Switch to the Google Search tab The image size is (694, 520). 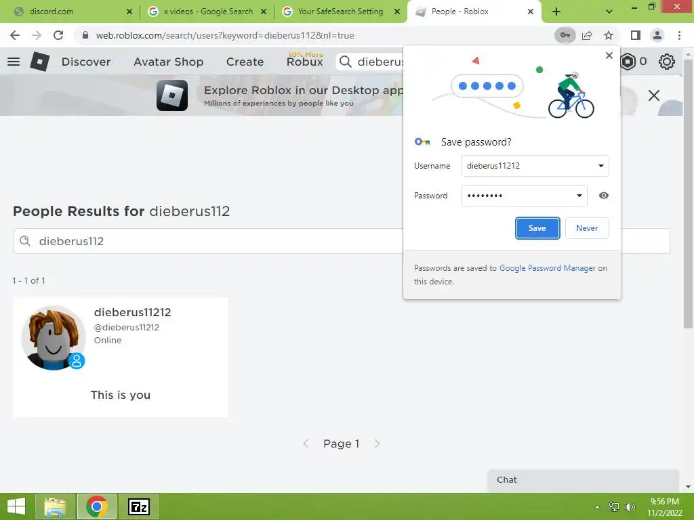(x=207, y=12)
